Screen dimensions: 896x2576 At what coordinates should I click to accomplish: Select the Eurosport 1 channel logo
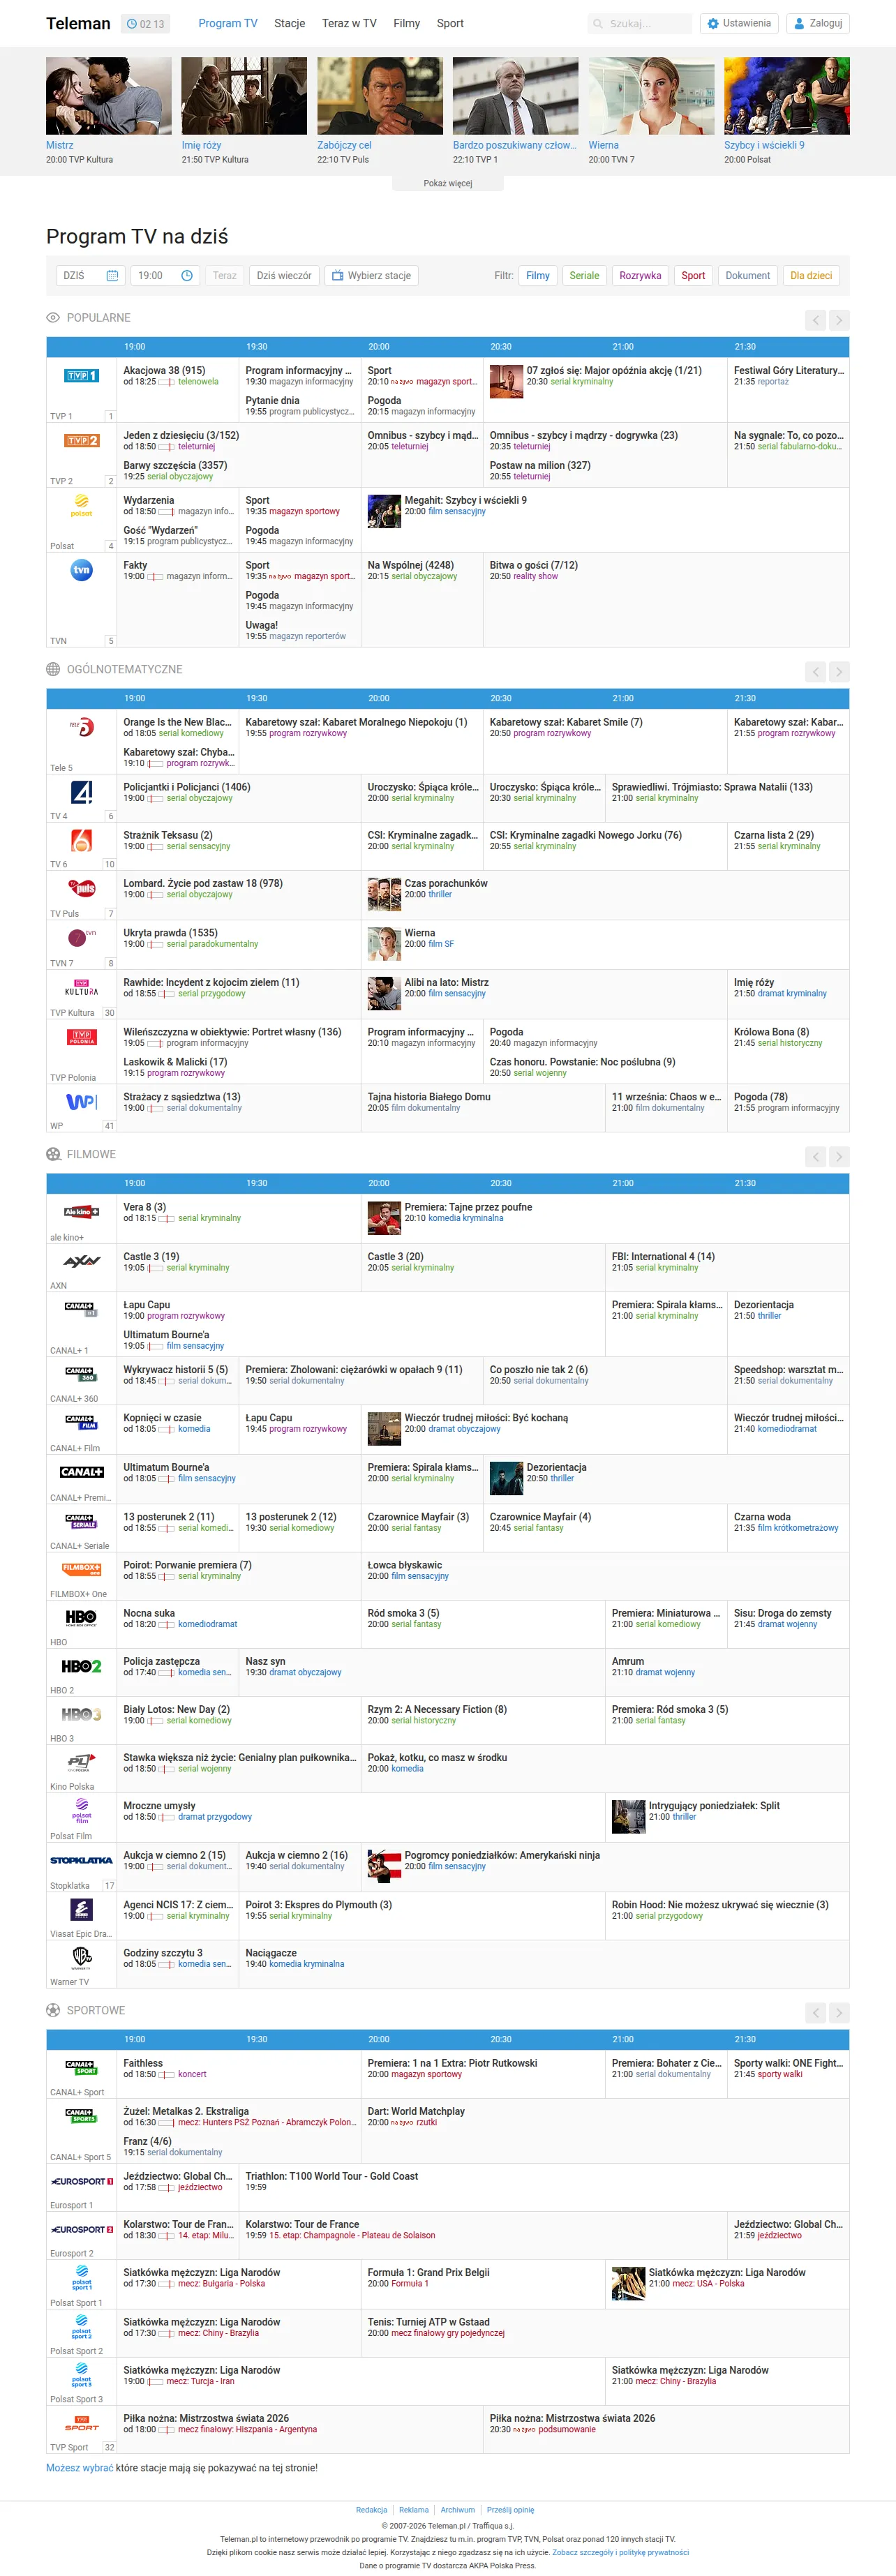tap(81, 2181)
